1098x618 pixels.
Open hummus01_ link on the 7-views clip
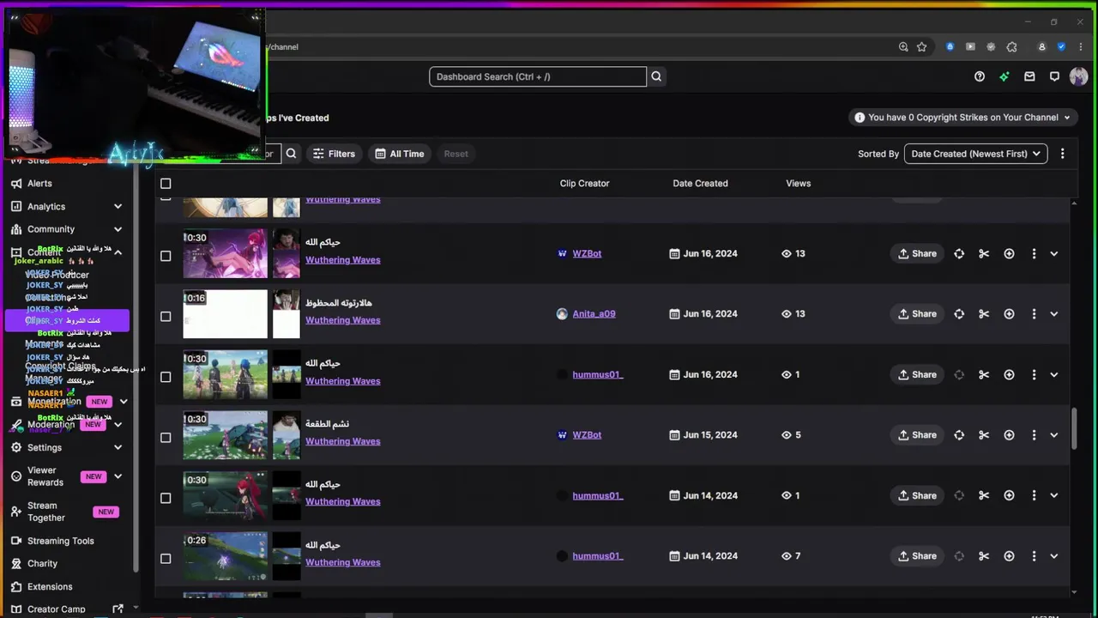[597, 556]
